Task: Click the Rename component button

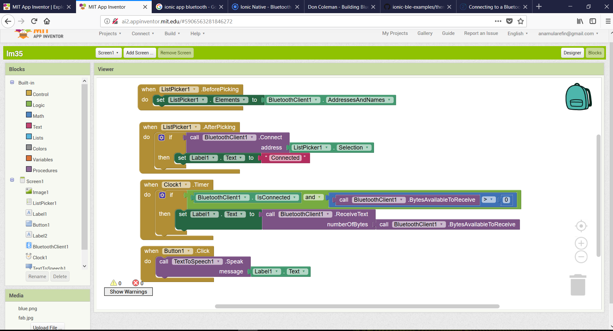Action: (37, 277)
